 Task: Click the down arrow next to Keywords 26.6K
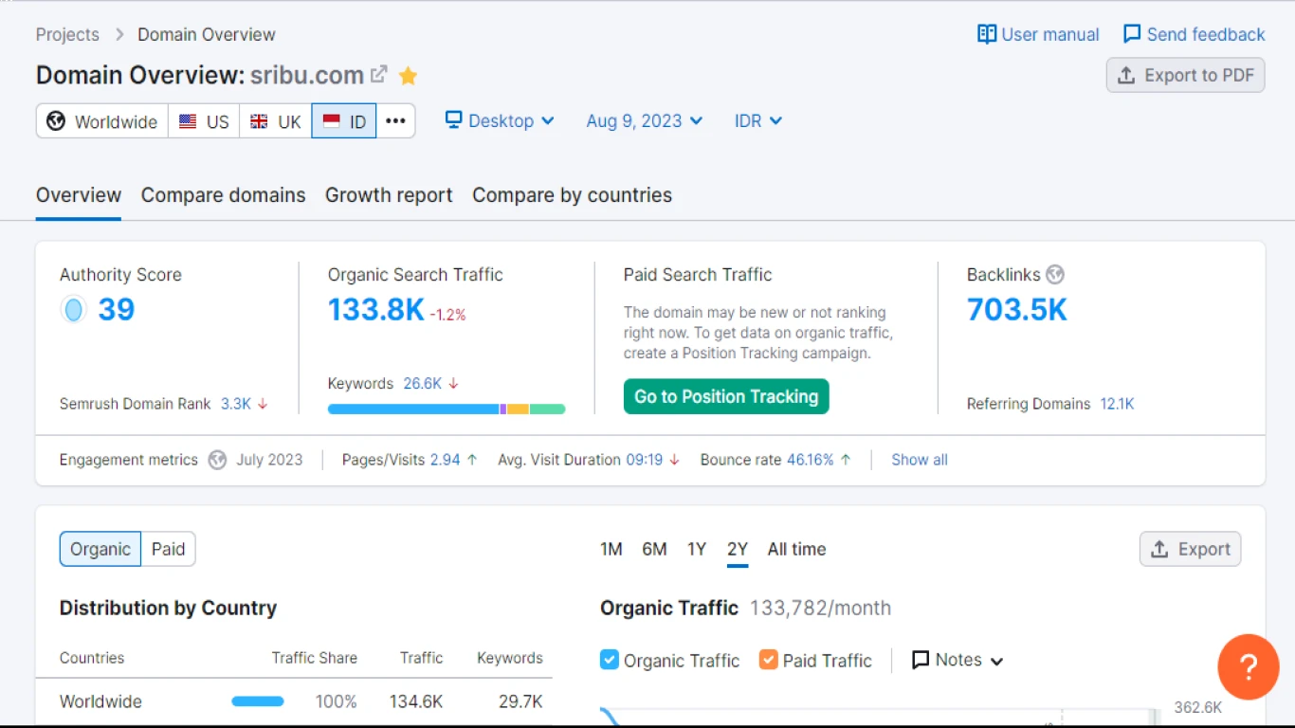coord(453,384)
